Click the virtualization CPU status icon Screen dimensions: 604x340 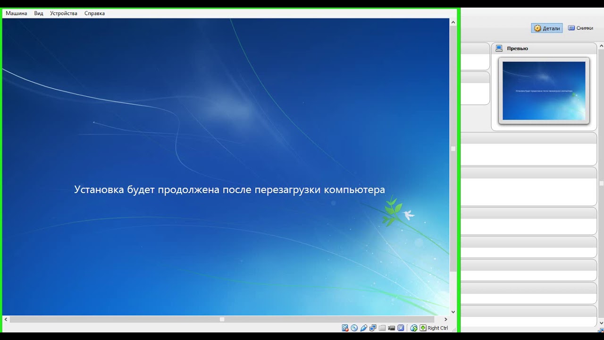pyautogui.click(x=401, y=328)
